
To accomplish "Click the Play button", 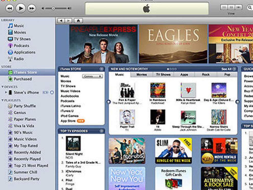I will 20,8.
